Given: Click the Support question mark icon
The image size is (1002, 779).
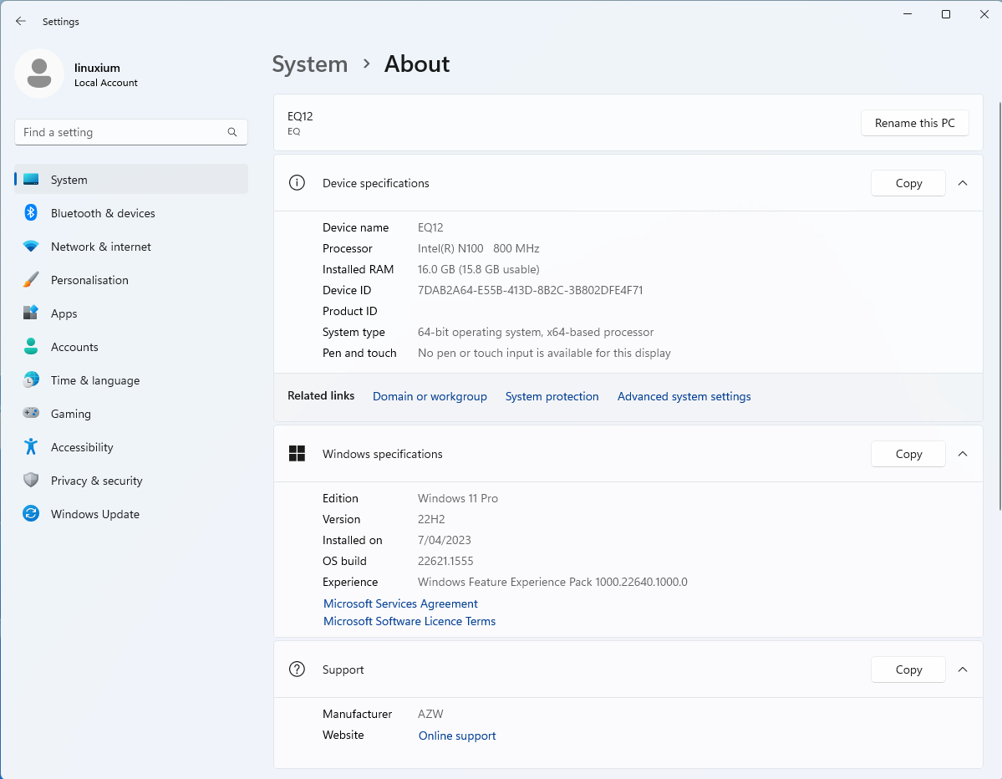Looking at the screenshot, I should pyautogui.click(x=297, y=669).
